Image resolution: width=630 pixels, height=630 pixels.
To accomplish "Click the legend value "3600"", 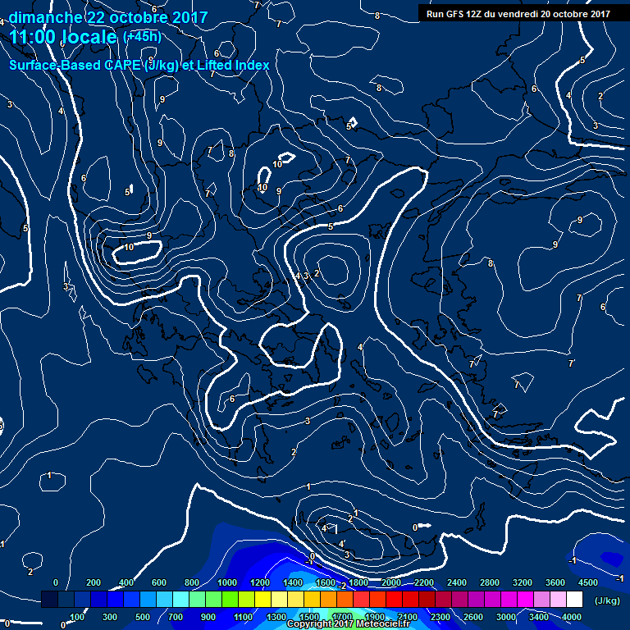I will [555, 582].
